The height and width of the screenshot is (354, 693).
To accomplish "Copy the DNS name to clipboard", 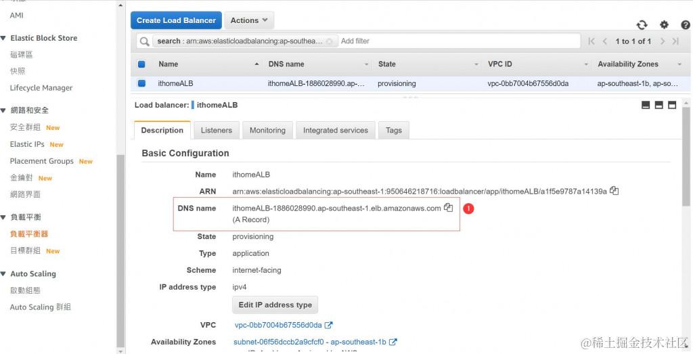I will [x=448, y=207].
